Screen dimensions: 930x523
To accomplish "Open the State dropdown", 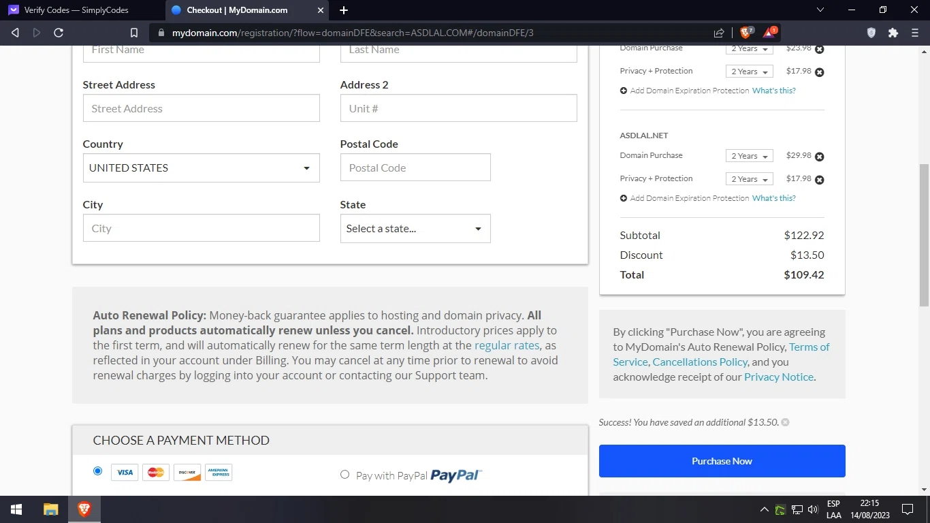I will pos(415,229).
